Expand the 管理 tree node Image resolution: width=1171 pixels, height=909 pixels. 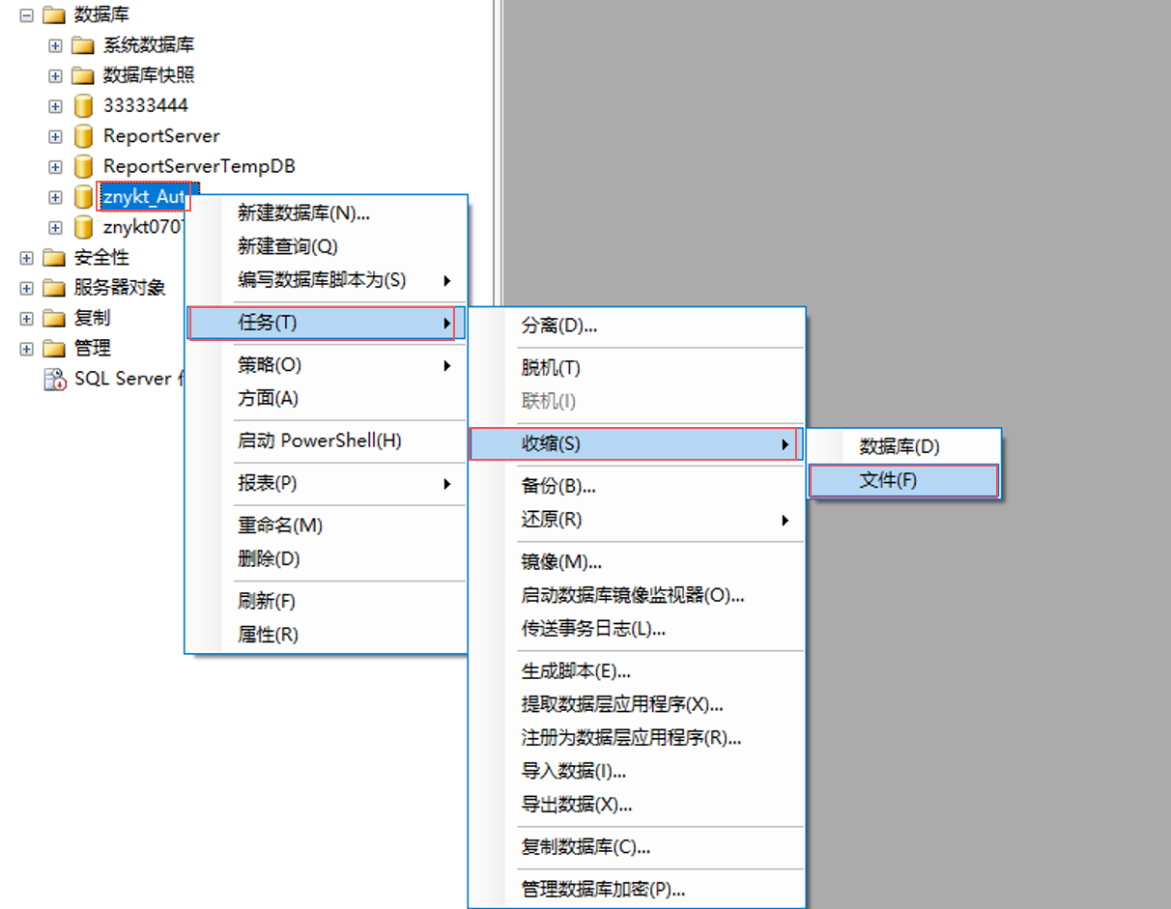26,348
